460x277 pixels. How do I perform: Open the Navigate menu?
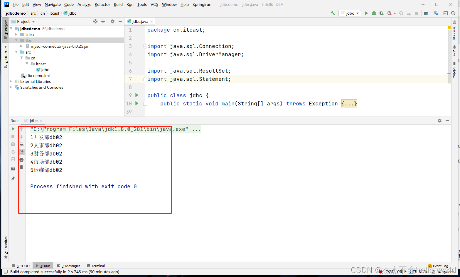(x=53, y=4)
